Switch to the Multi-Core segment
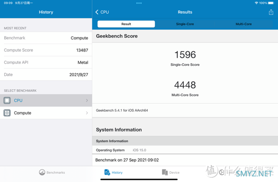 (244, 24)
